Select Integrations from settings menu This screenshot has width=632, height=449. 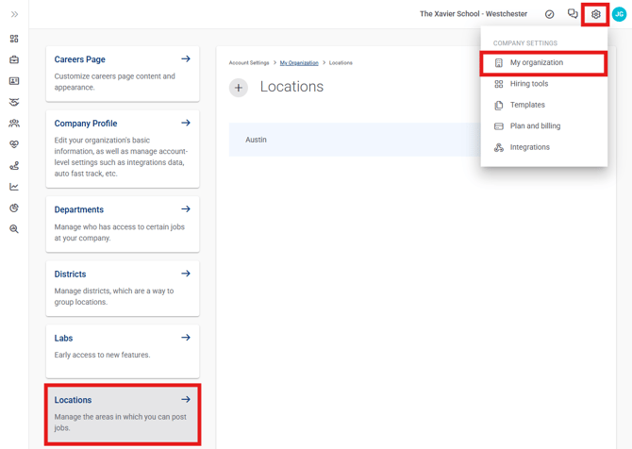pos(543,147)
